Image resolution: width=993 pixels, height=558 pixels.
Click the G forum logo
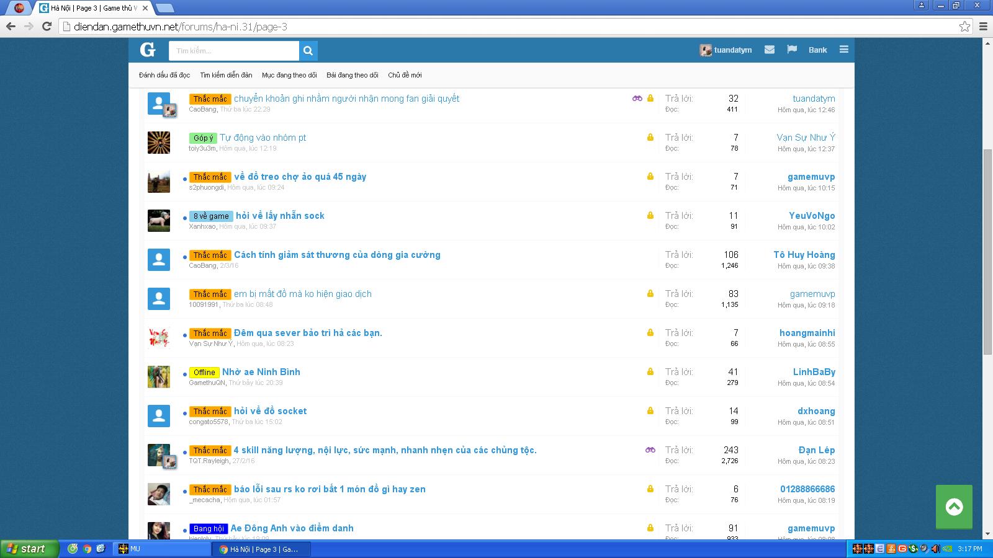(148, 50)
